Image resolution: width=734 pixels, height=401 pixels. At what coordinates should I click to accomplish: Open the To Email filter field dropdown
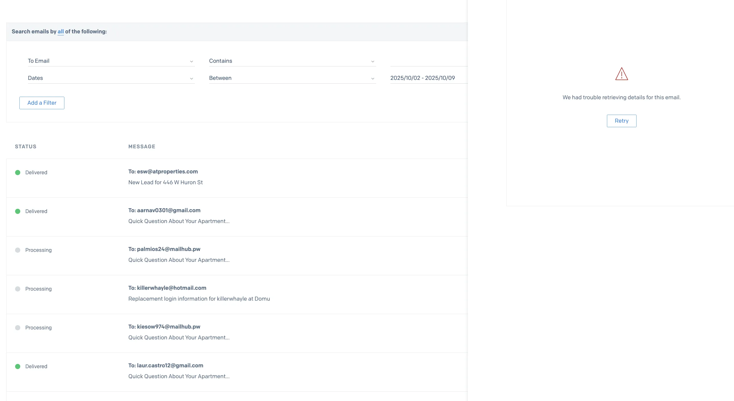[x=111, y=61]
